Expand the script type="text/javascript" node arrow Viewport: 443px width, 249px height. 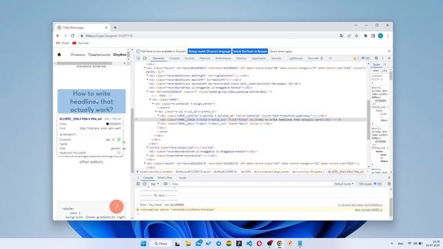click(x=147, y=147)
